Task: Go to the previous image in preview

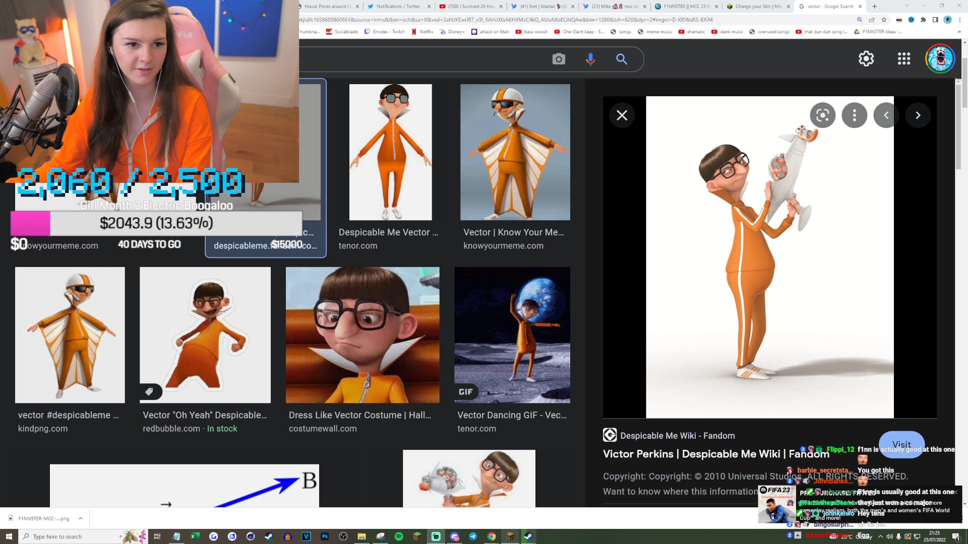Action: click(x=886, y=115)
